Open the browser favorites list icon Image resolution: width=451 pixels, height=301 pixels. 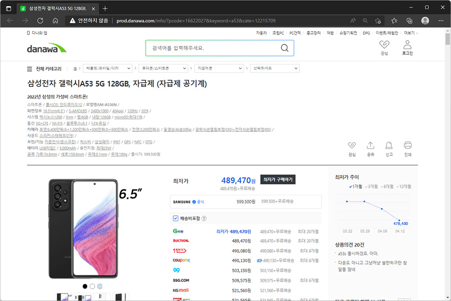tap(394, 21)
